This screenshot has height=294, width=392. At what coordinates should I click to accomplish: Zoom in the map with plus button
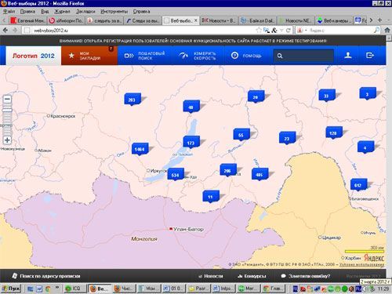[7, 140]
